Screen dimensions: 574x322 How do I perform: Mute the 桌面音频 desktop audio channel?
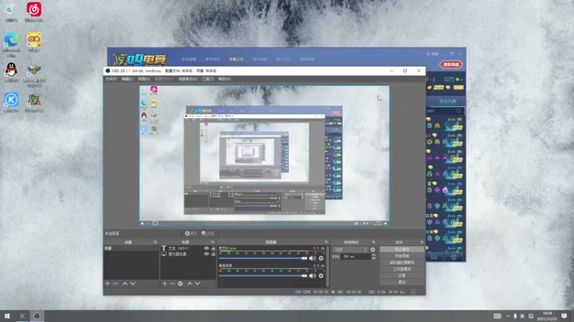pyautogui.click(x=312, y=276)
